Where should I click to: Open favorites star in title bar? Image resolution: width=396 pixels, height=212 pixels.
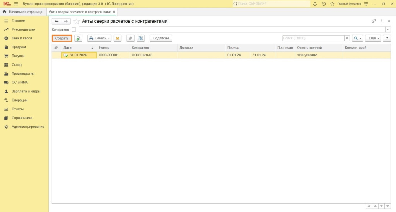coord(332,4)
